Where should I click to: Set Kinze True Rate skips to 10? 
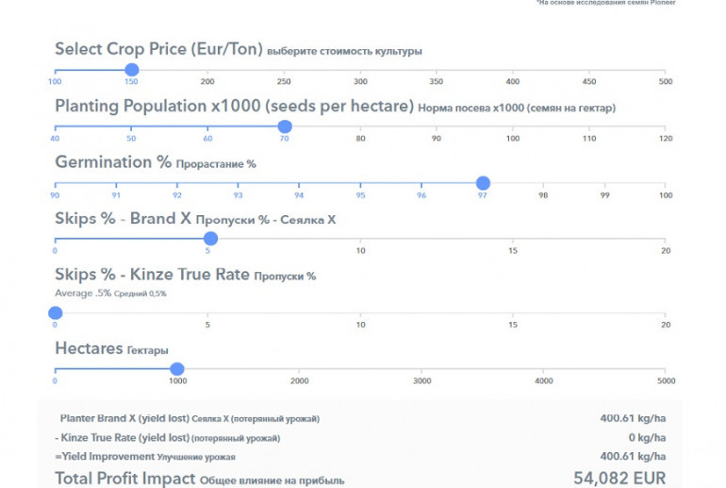coord(360,312)
